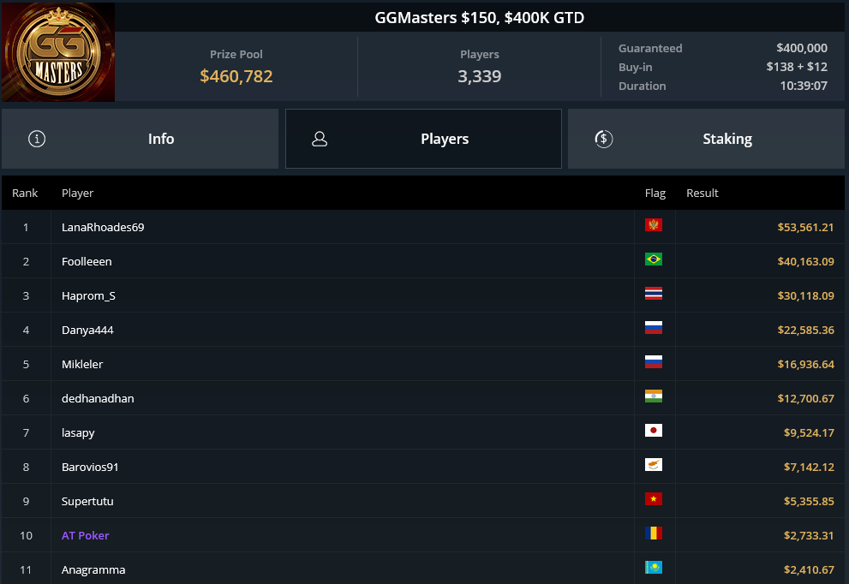Click the result $2,410.67
The width and height of the screenshot is (849, 584).
point(809,570)
